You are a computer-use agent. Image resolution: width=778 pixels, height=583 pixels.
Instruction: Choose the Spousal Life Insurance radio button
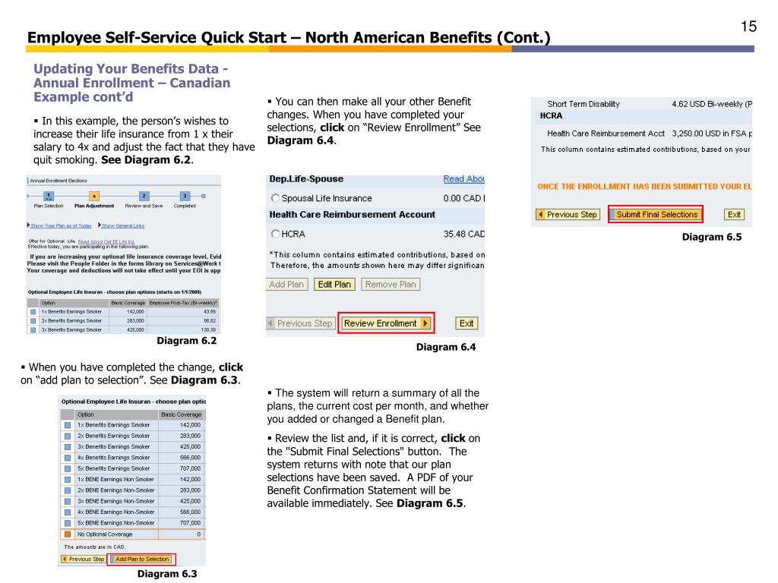[275, 198]
